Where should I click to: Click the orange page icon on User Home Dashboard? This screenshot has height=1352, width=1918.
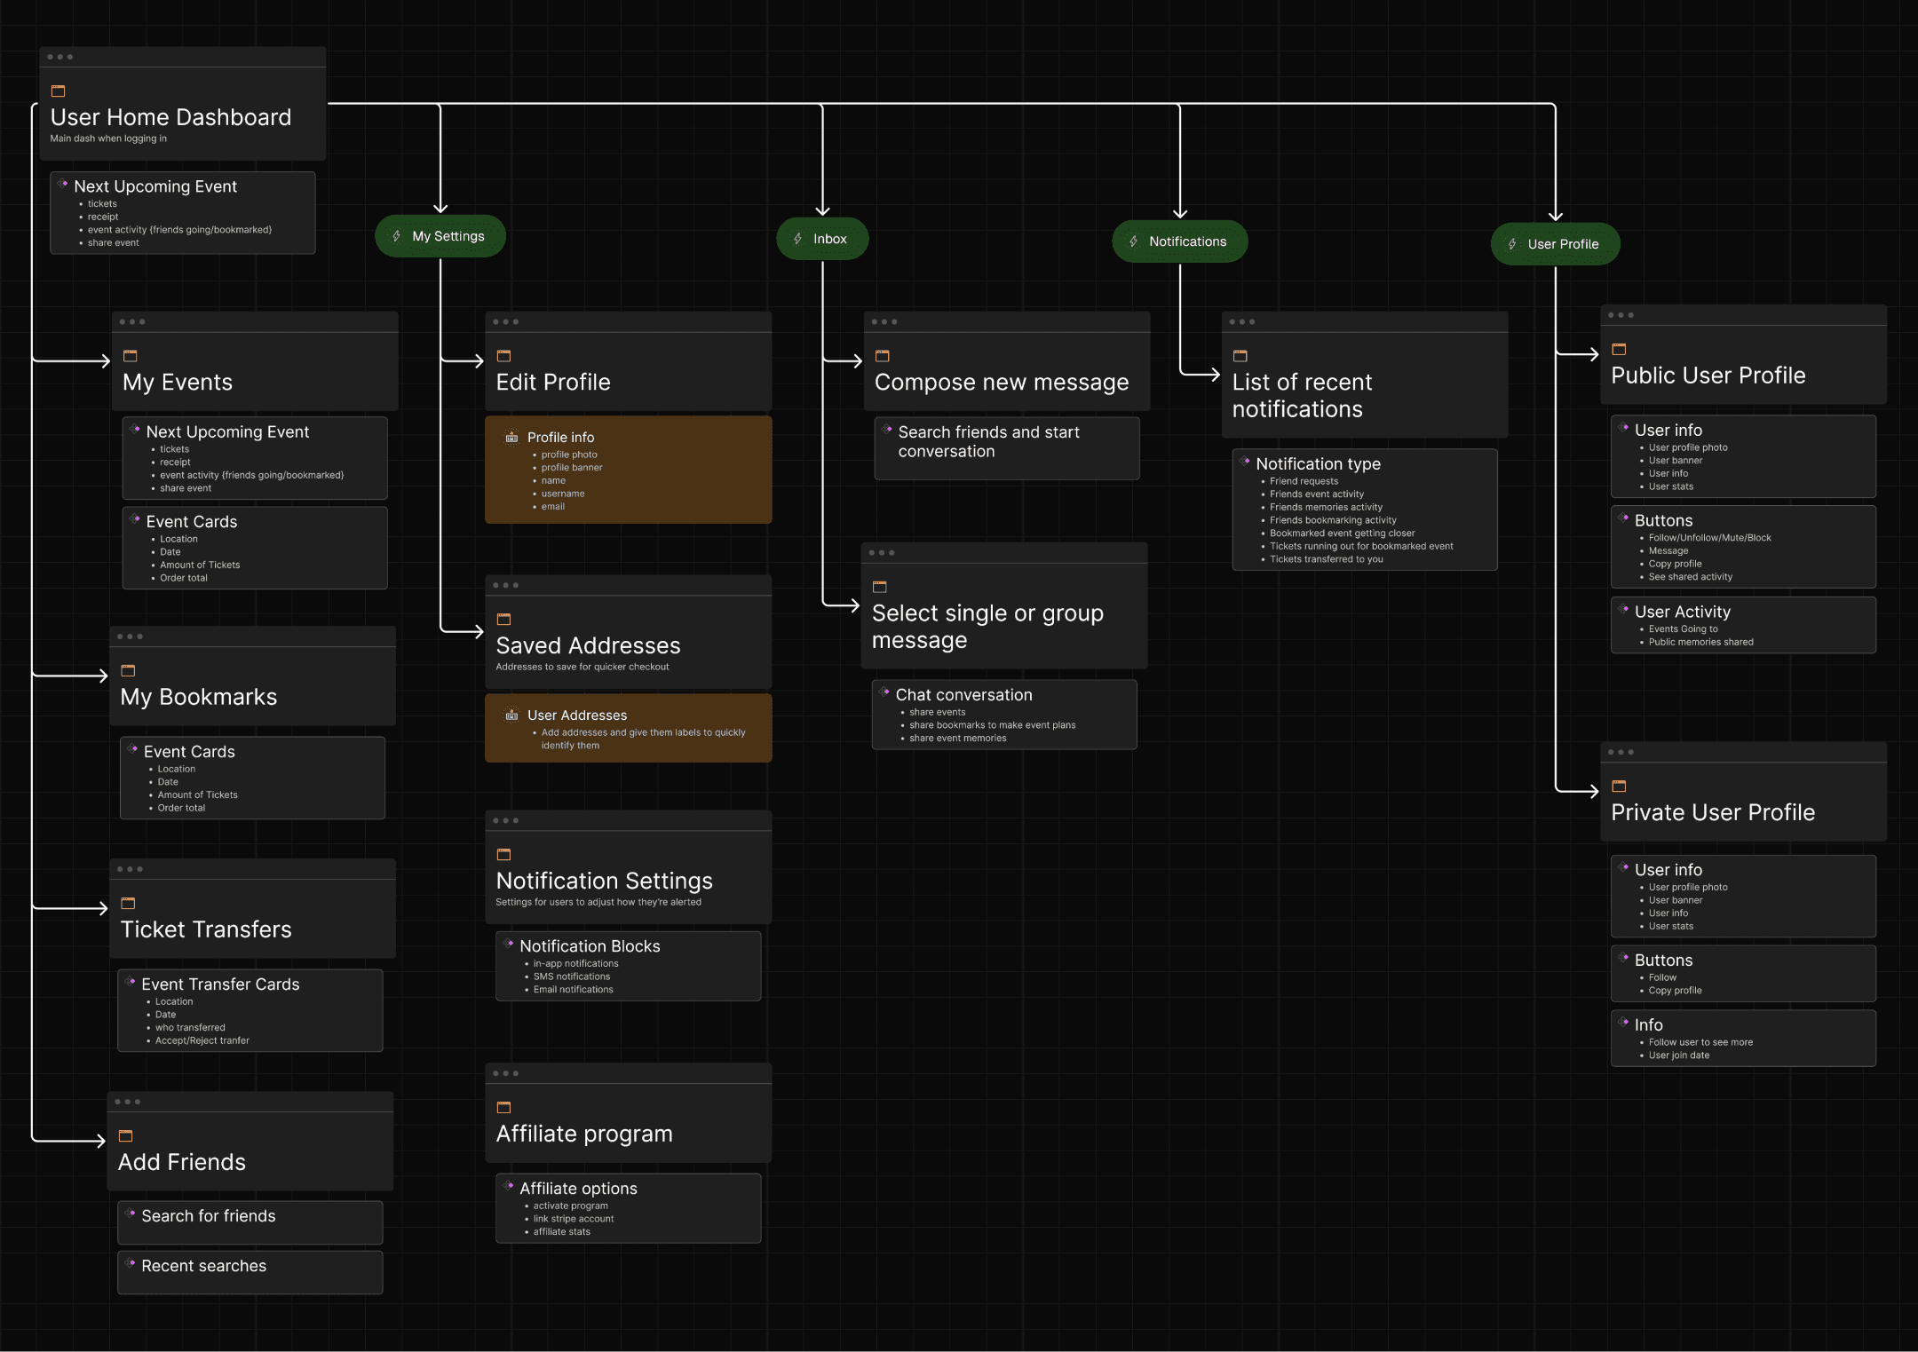(58, 91)
